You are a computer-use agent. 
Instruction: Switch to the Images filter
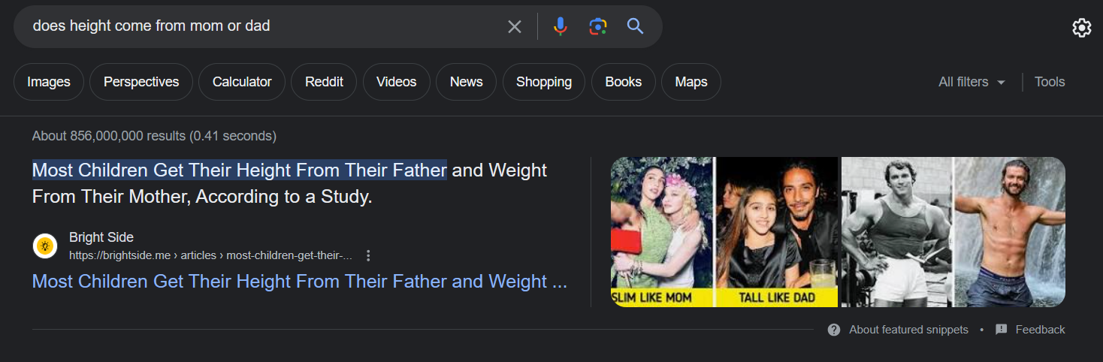click(49, 82)
